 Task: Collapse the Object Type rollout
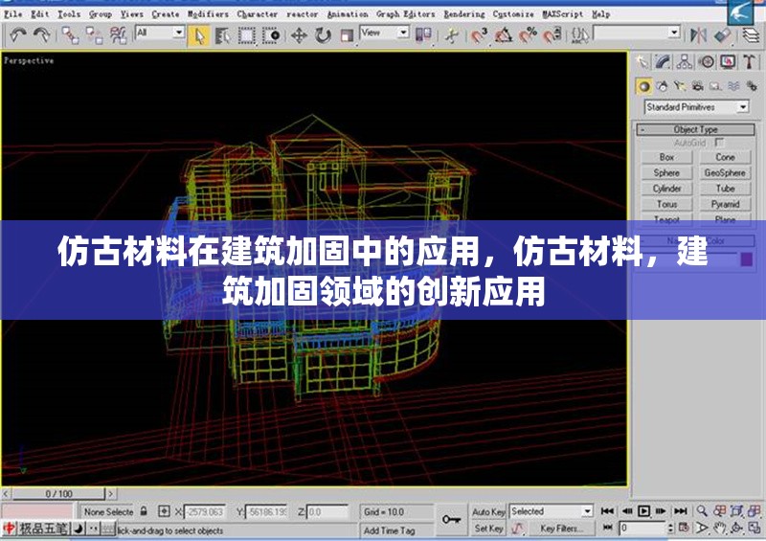[696, 129]
